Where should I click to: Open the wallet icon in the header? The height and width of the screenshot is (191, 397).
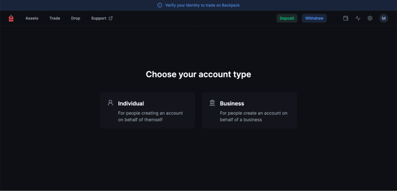pyautogui.click(x=346, y=18)
